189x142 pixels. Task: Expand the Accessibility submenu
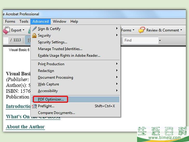48,91
